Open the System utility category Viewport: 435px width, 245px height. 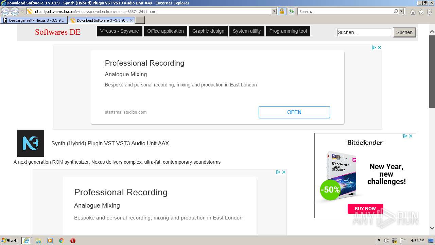coord(247,31)
